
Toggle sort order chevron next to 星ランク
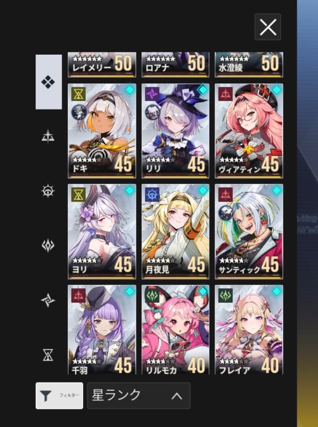[176, 396]
